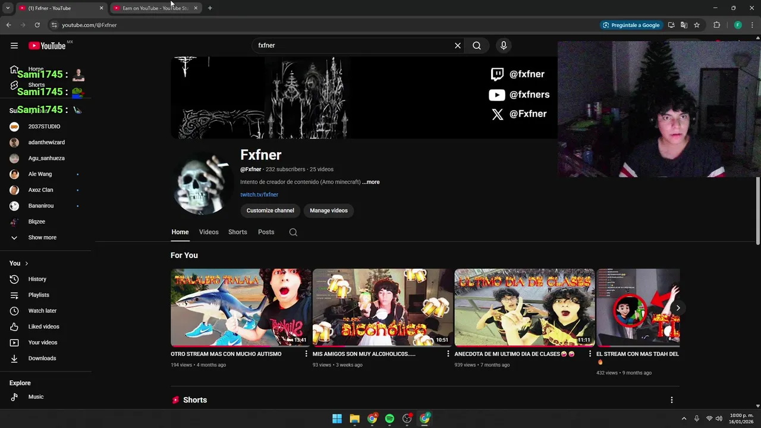Viewport: 761px width, 428px height.
Task: Reload the page in Chrome
Action: click(x=37, y=25)
